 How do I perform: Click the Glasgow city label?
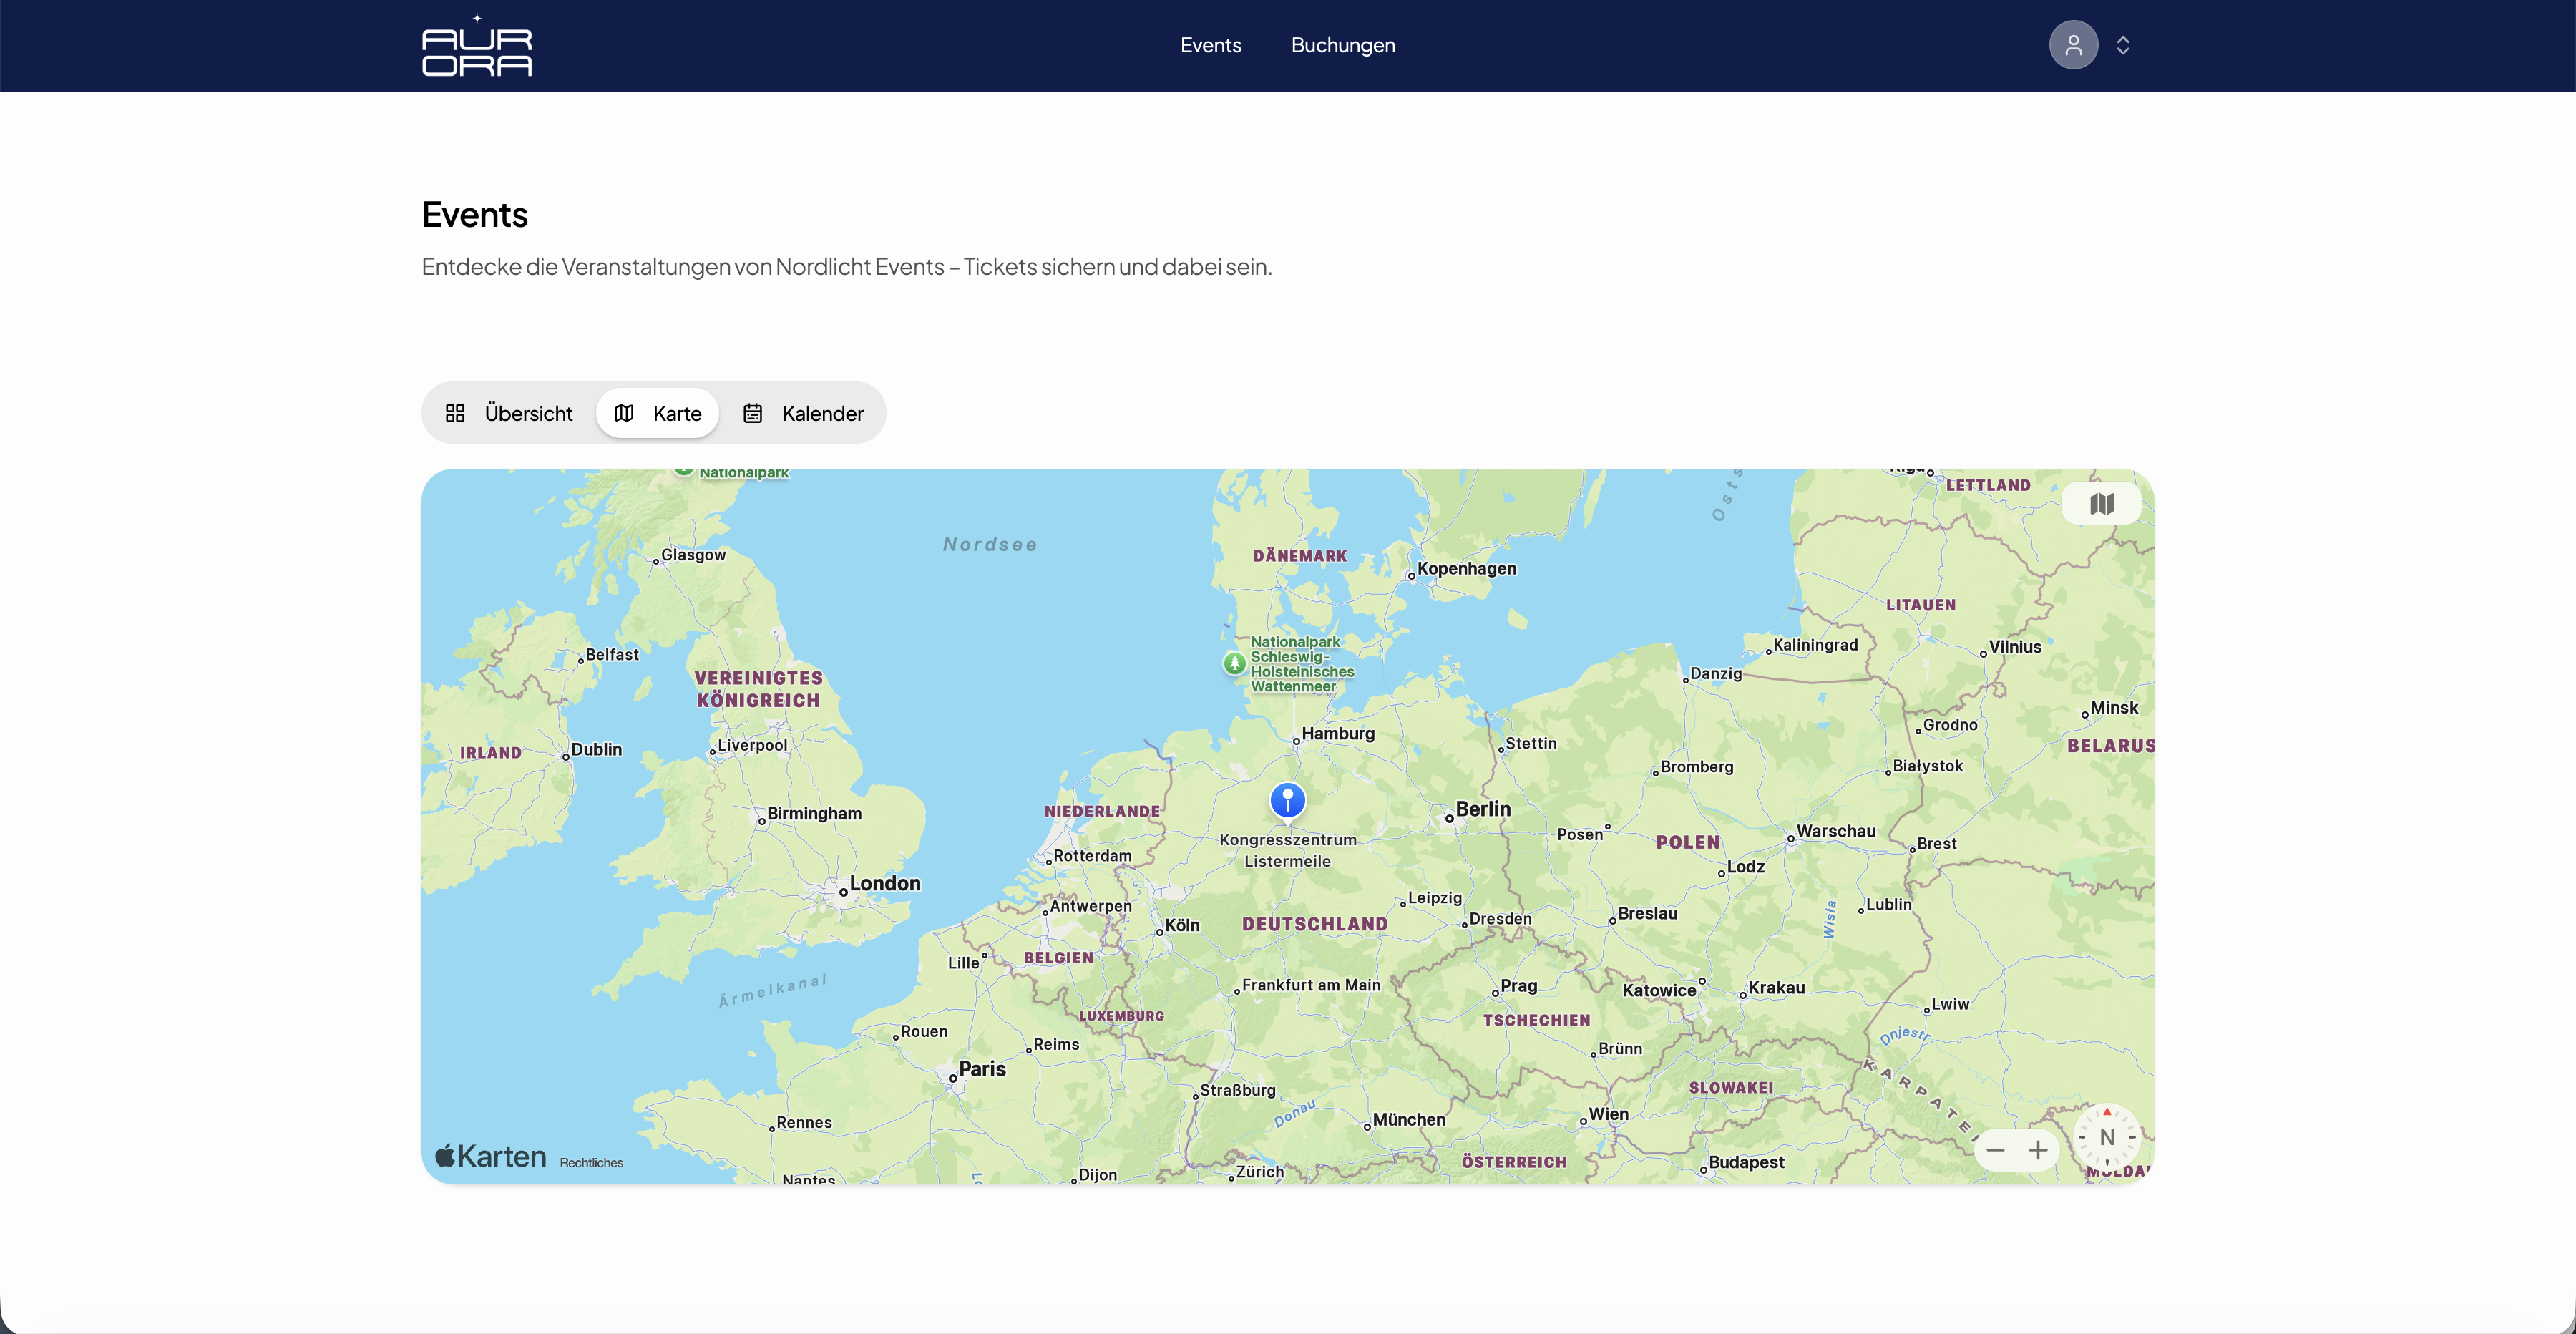[x=693, y=555]
